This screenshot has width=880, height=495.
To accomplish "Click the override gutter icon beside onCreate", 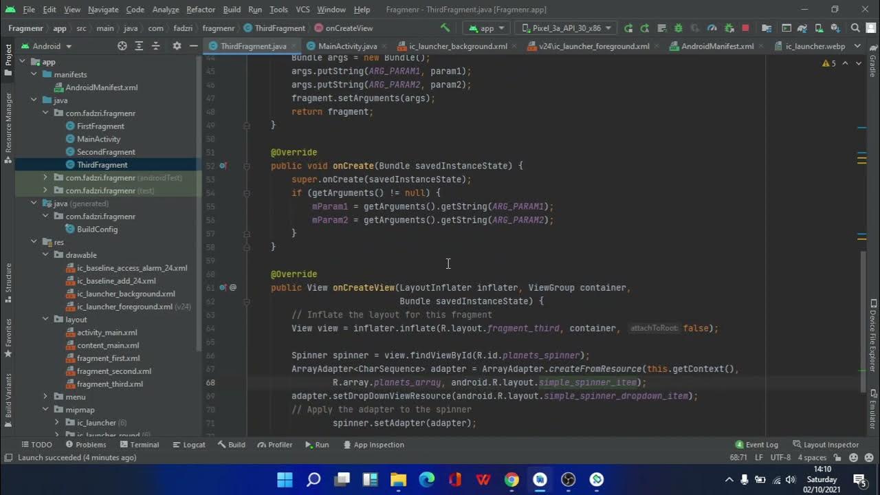I will (x=223, y=166).
